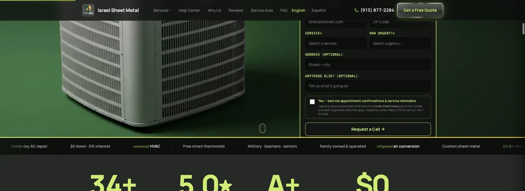Click the phone icon beside (915) 877-2284

[356, 10]
